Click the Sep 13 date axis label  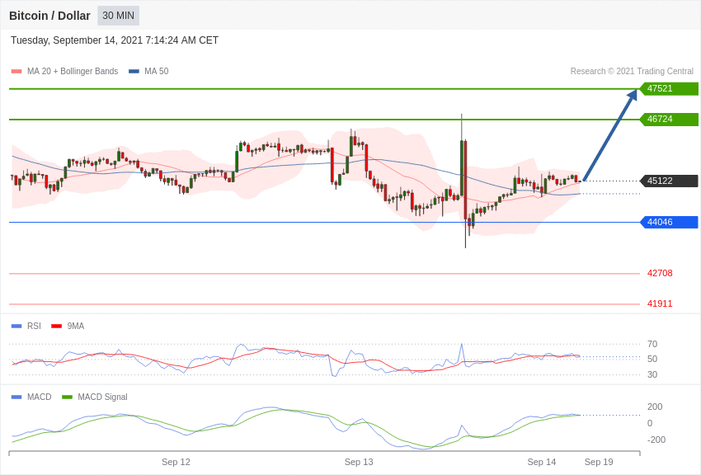359,462
